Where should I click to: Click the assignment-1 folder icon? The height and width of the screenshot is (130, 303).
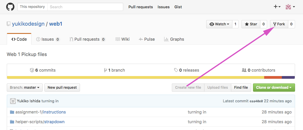[x=12, y=112]
